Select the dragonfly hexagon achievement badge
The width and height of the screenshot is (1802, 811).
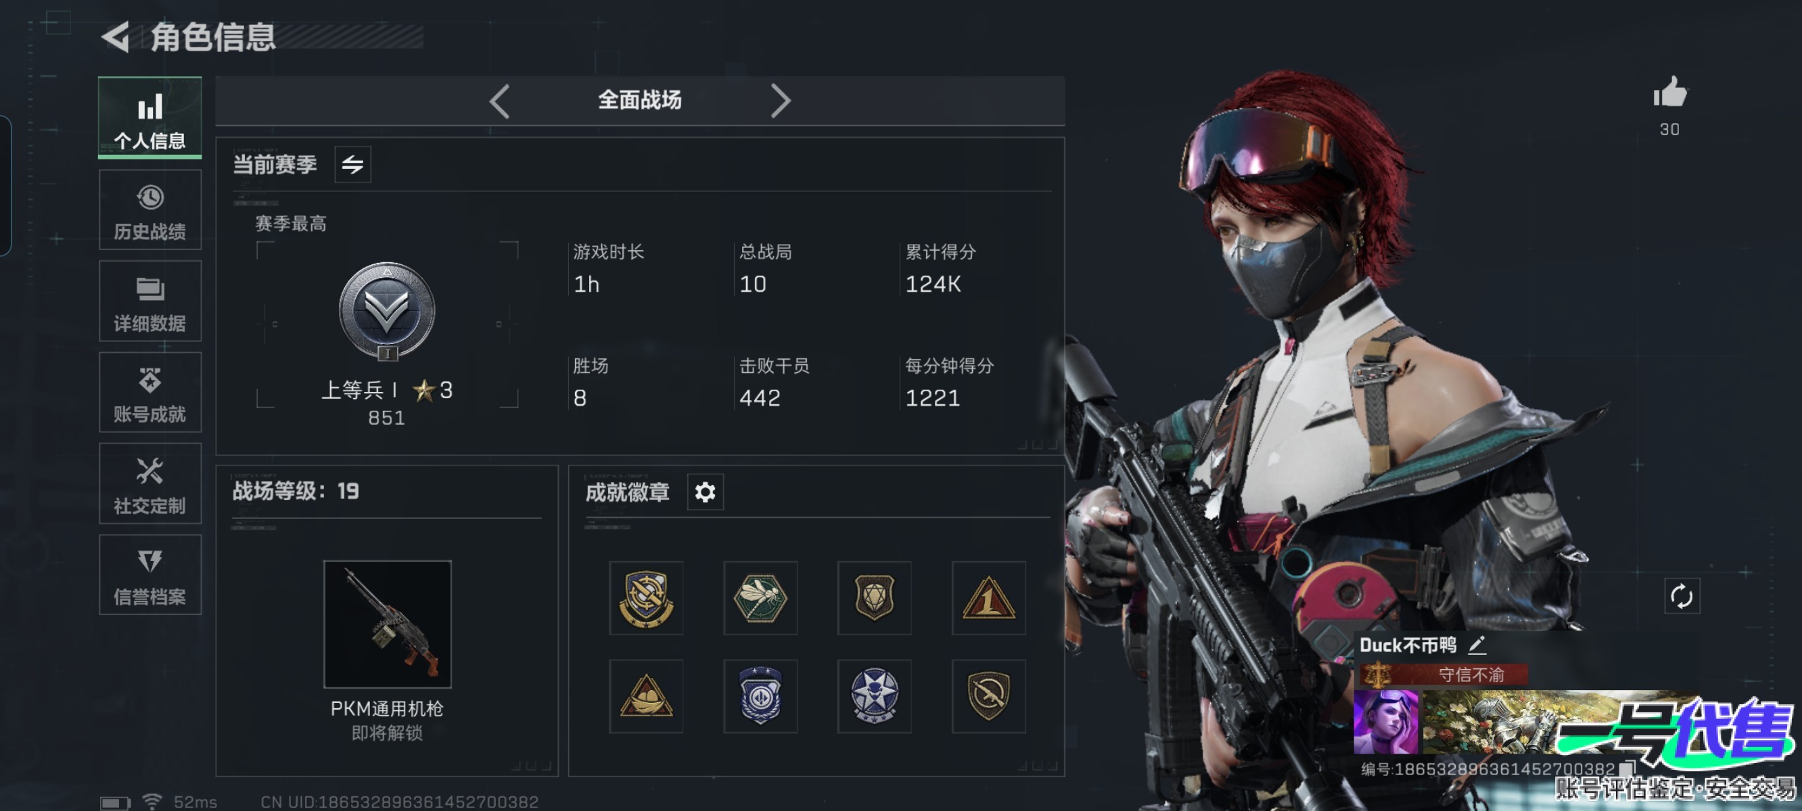coord(760,597)
